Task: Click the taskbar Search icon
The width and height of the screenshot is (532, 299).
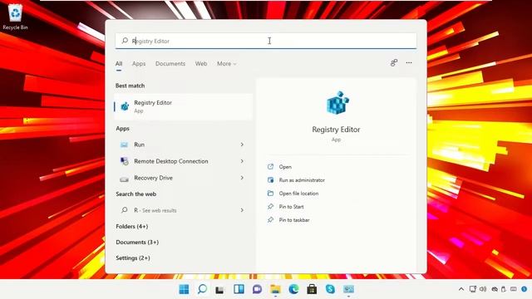Action: tap(202, 289)
